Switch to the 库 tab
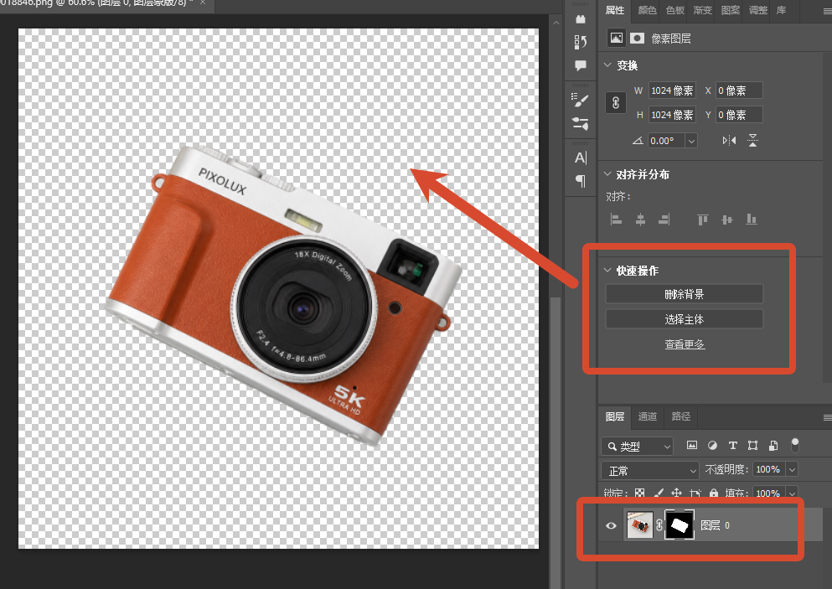The image size is (832, 589). tap(781, 11)
